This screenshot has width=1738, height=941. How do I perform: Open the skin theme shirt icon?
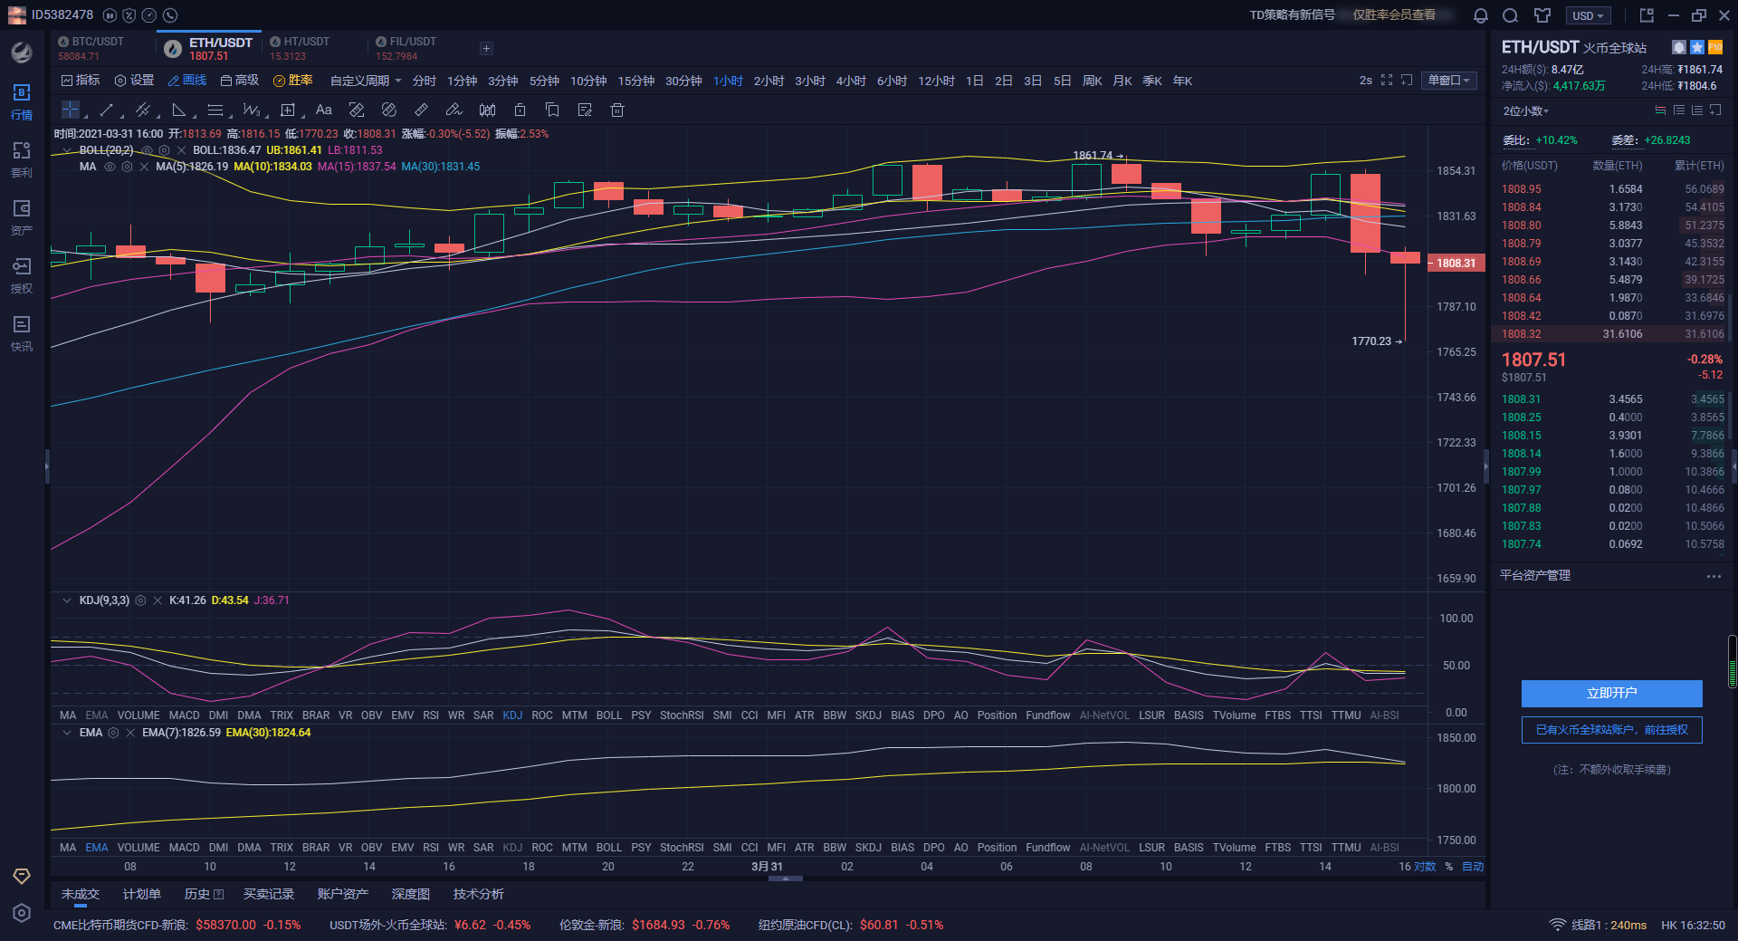point(1542,15)
